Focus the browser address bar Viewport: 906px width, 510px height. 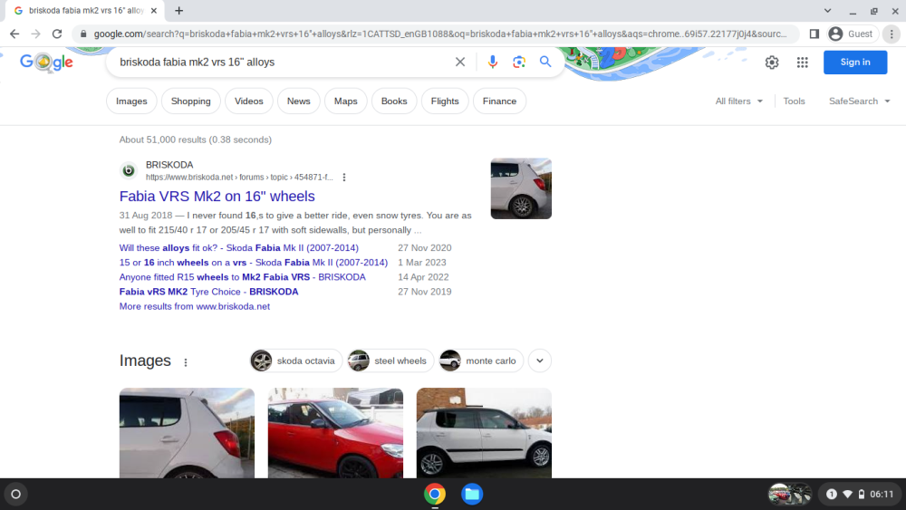point(439,34)
